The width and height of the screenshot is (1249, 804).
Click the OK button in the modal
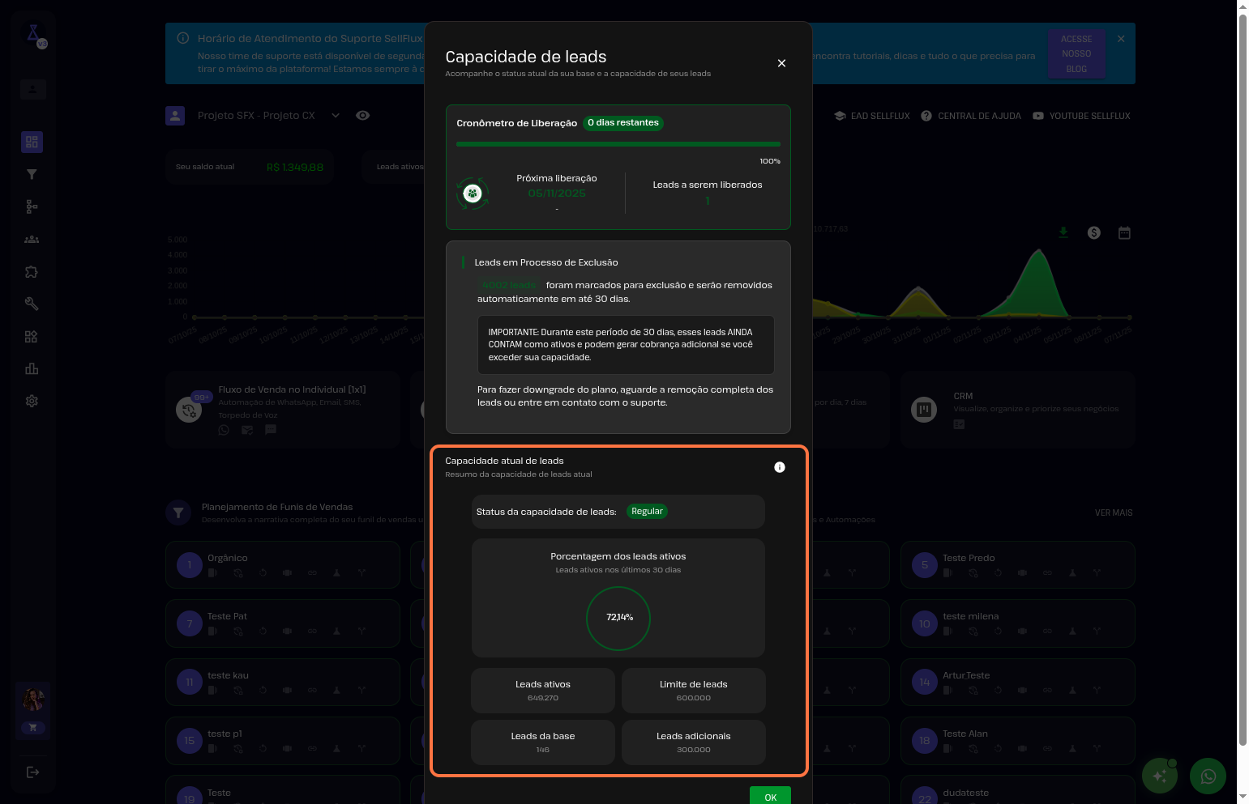[x=770, y=797]
